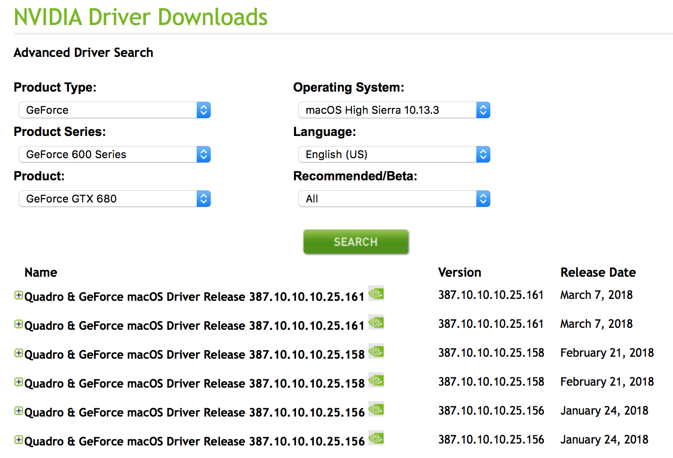Click NVIDIA logo icon beside second 25.158 release
The width and height of the screenshot is (673, 458).
(376, 380)
